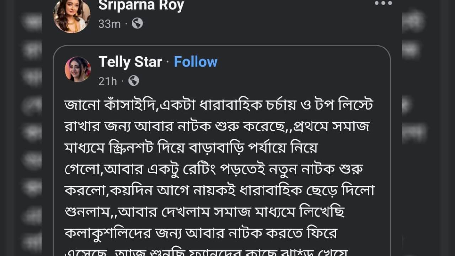The width and height of the screenshot is (455, 256).
Task: Open the three-dots post options menu
Action: (383, 3)
